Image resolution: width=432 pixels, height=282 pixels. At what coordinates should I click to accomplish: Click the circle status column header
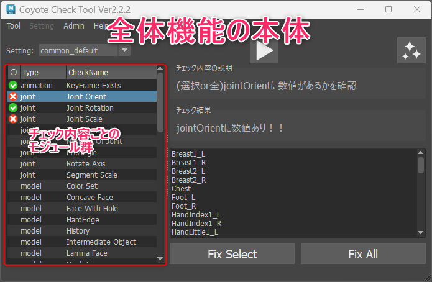point(14,73)
